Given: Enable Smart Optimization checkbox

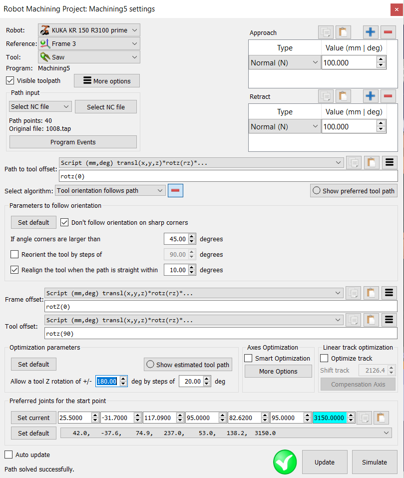Looking at the screenshot, I should coord(248,358).
